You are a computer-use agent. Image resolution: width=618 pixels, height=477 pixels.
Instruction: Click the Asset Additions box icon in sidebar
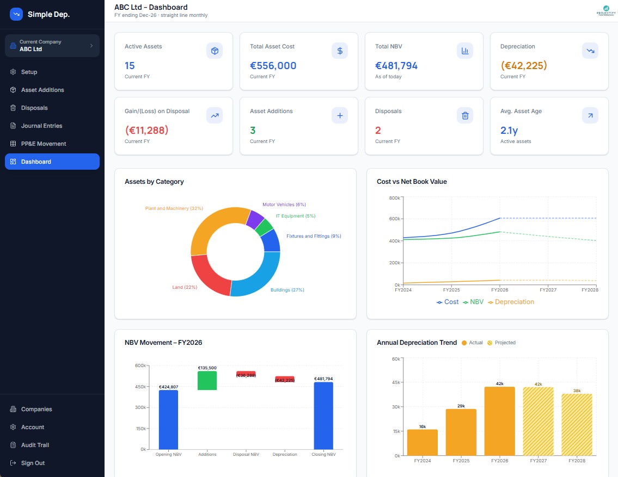13,90
